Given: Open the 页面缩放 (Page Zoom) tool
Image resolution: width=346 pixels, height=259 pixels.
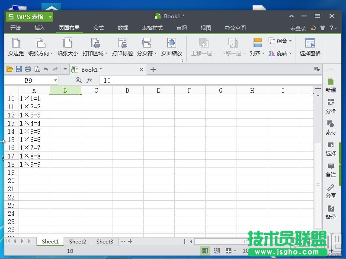Looking at the screenshot, I should 172,47.
